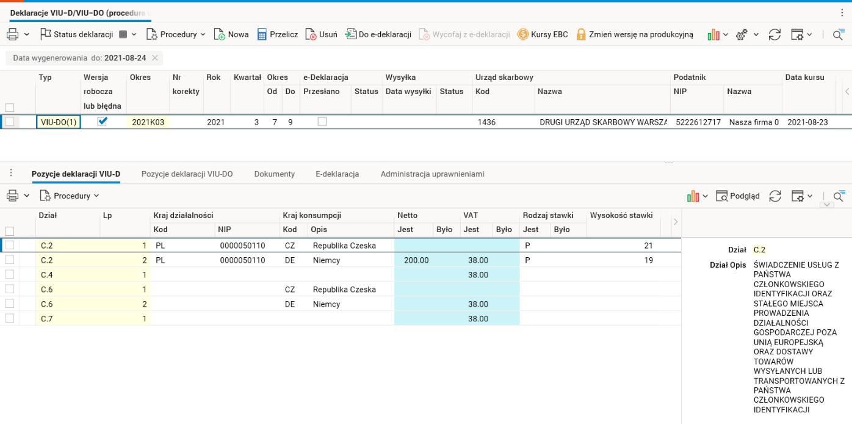Click the Zmień wersję na produkcyjną lock
852x424 pixels.
click(x=581, y=34)
